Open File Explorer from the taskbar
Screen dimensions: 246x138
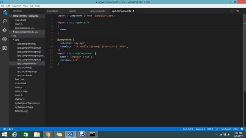(x=37, y=135)
